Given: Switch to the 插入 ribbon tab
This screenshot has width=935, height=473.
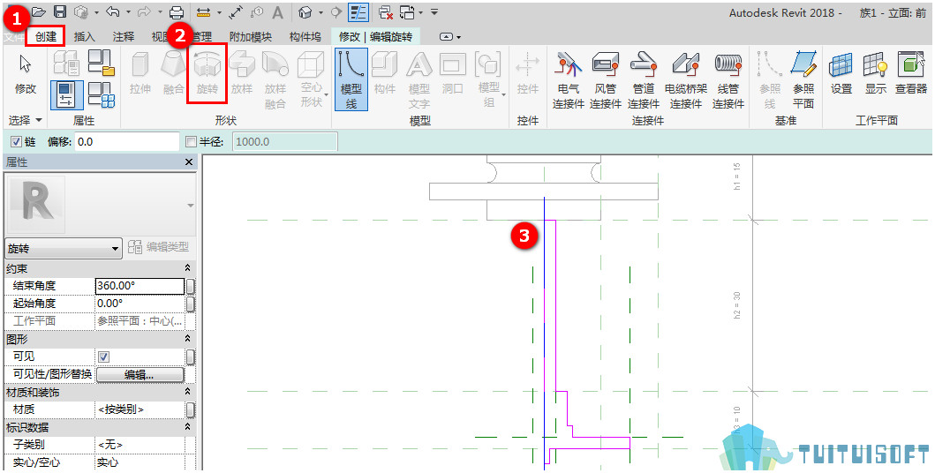Looking at the screenshot, I should coord(84,36).
